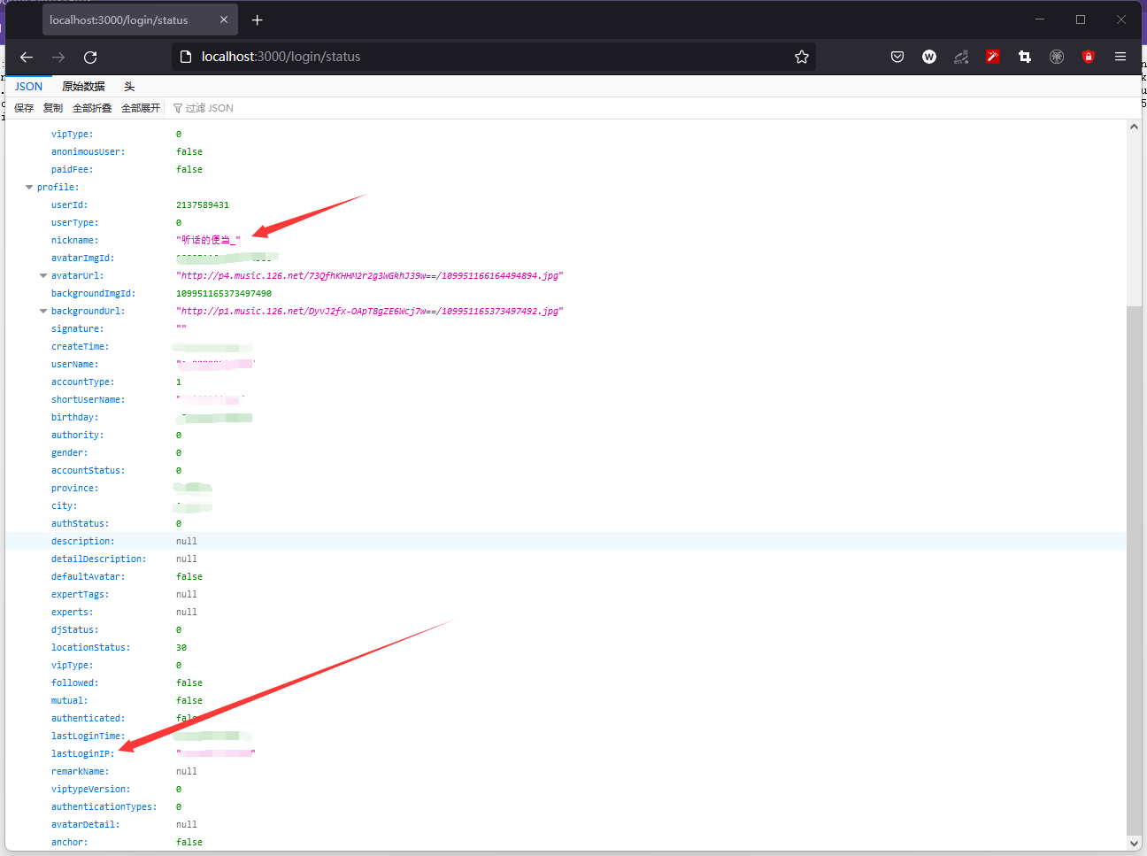Select the province row key
This screenshot has height=856, width=1147.
(x=75, y=489)
